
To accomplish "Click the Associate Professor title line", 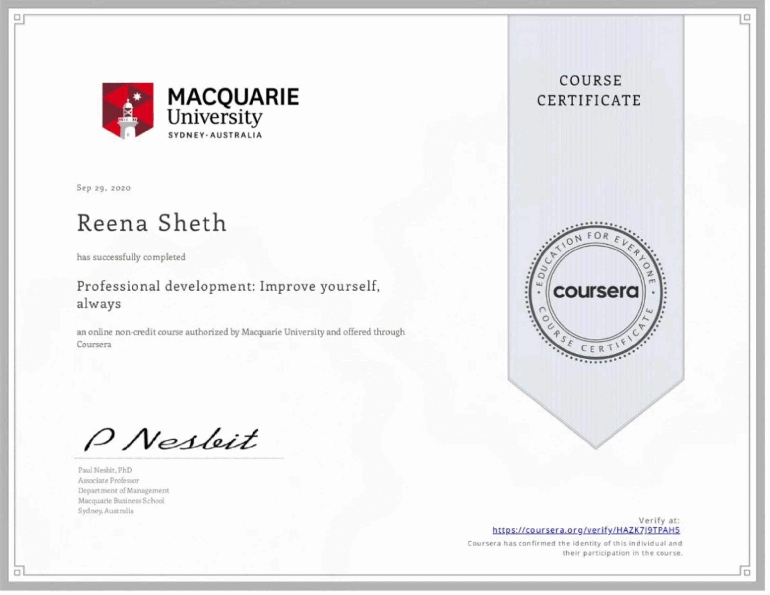I will coord(108,480).
